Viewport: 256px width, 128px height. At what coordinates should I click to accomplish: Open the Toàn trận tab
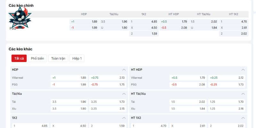click(x=58, y=58)
